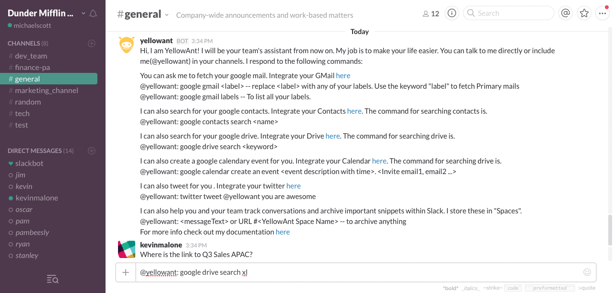Expand the Dunder Mifflin team menu
The height and width of the screenshot is (293, 614).
47,13
